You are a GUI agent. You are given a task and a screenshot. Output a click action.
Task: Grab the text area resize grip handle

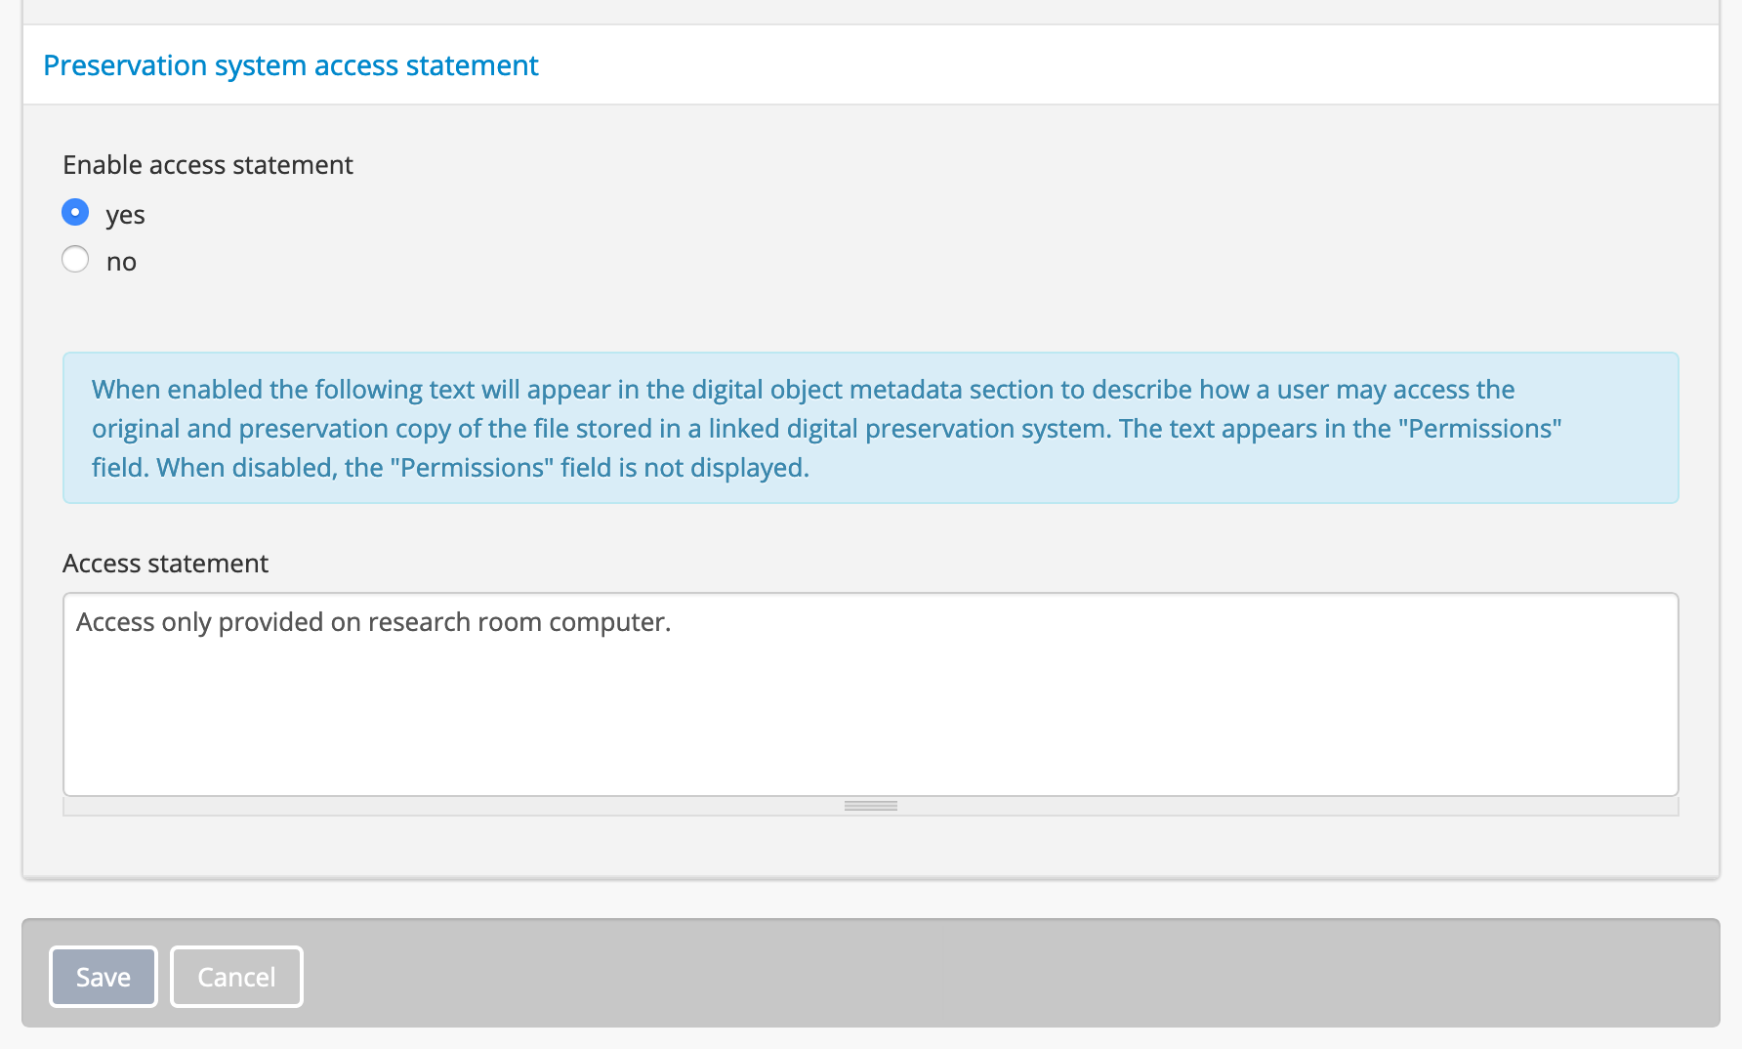[870, 806]
